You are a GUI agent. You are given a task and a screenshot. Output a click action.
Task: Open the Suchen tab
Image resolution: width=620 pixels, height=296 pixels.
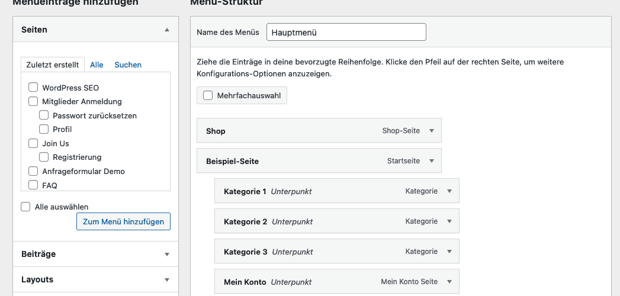(128, 65)
